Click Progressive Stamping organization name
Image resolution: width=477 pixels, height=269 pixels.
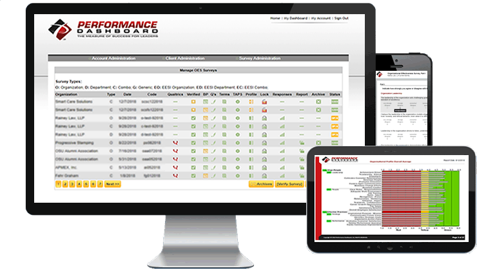point(75,143)
